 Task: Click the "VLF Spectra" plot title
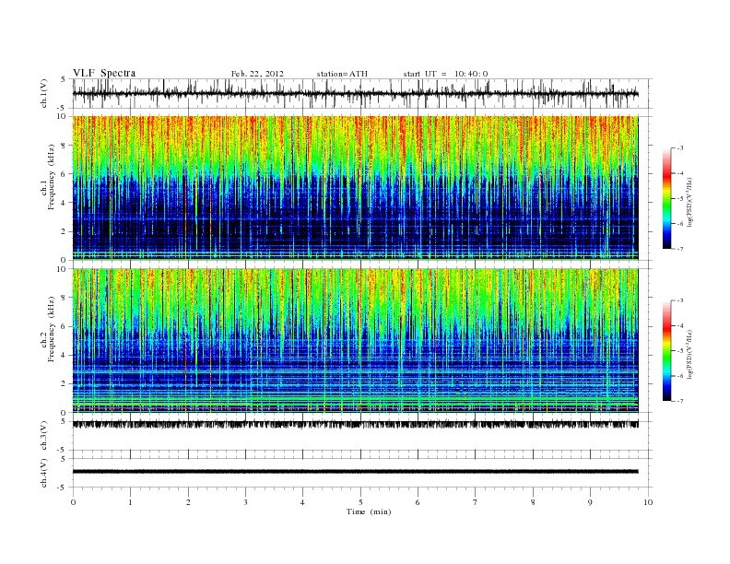104,73
